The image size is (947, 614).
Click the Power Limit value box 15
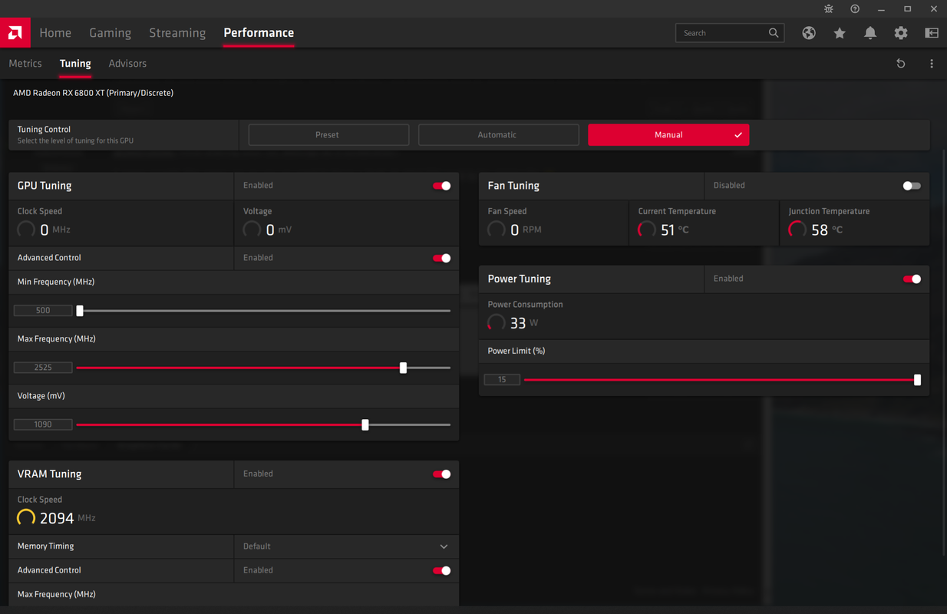pos(502,380)
